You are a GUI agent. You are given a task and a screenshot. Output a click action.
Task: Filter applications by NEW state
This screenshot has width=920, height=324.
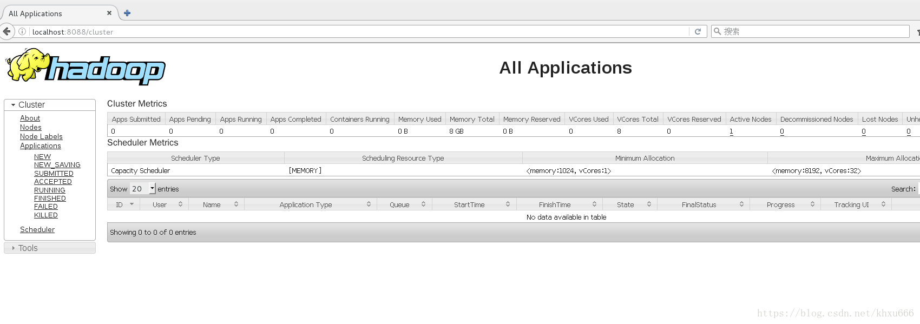42,156
